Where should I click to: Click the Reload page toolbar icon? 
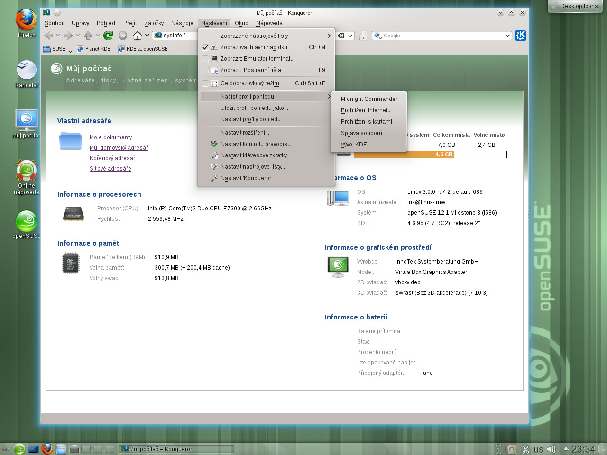(108, 36)
